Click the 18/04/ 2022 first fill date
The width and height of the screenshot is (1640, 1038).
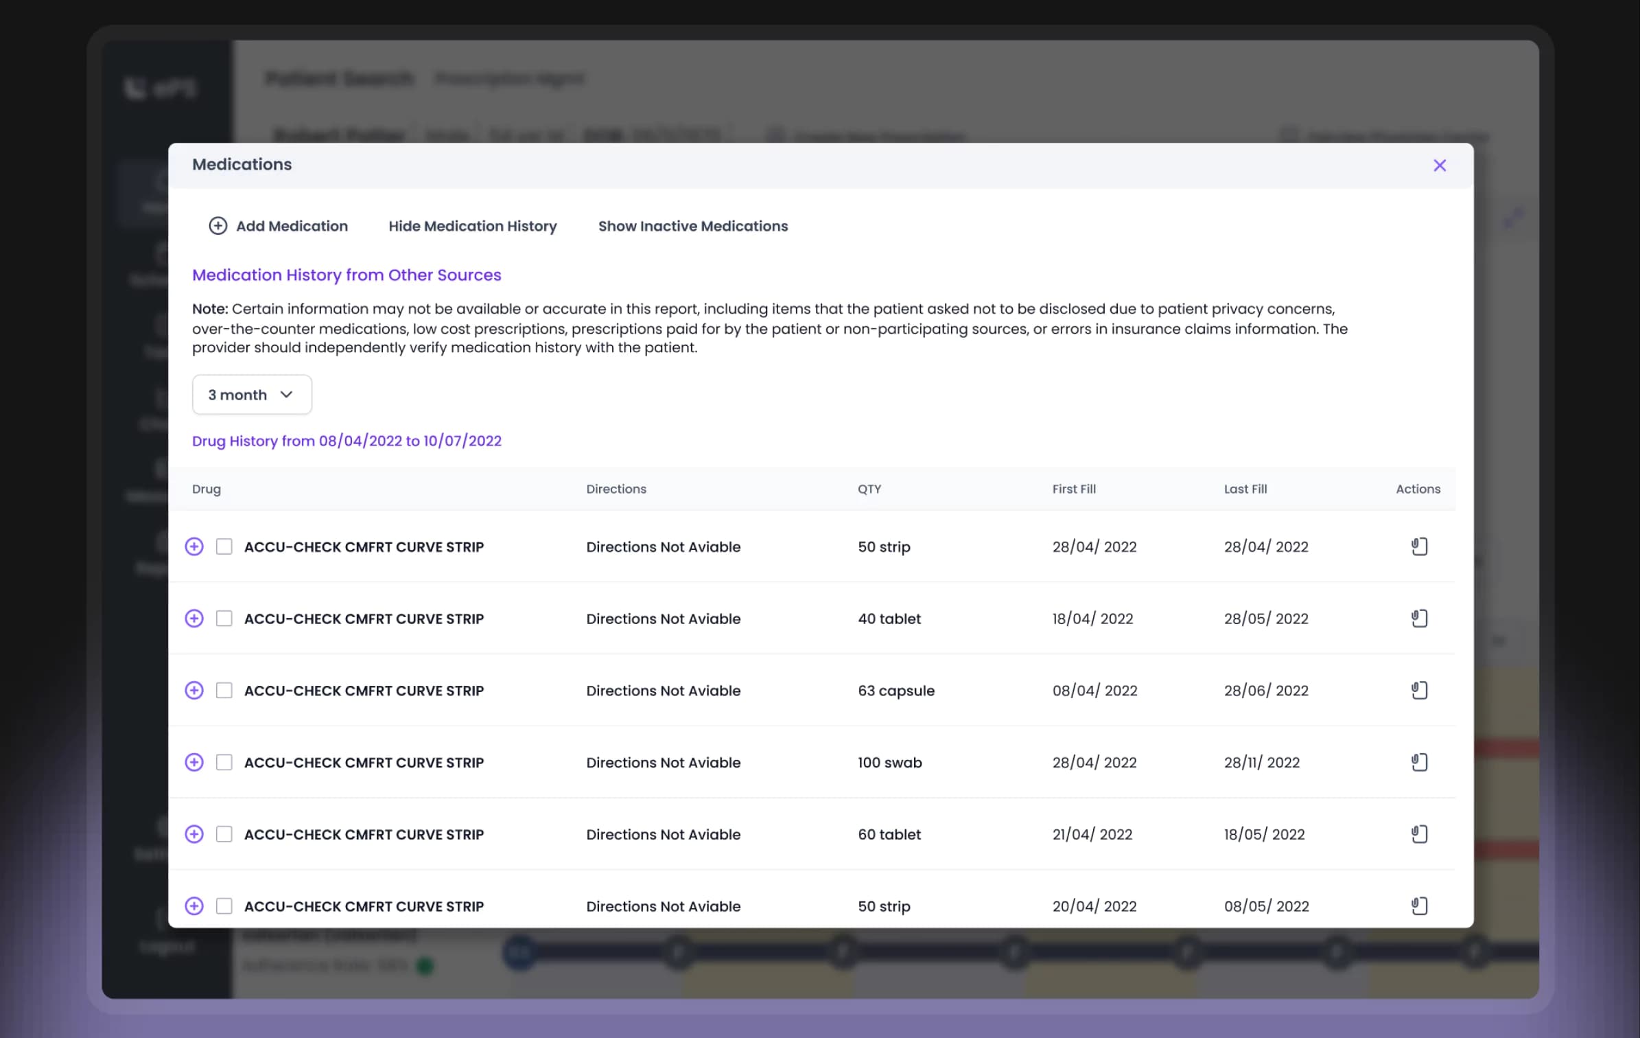point(1092,619)
